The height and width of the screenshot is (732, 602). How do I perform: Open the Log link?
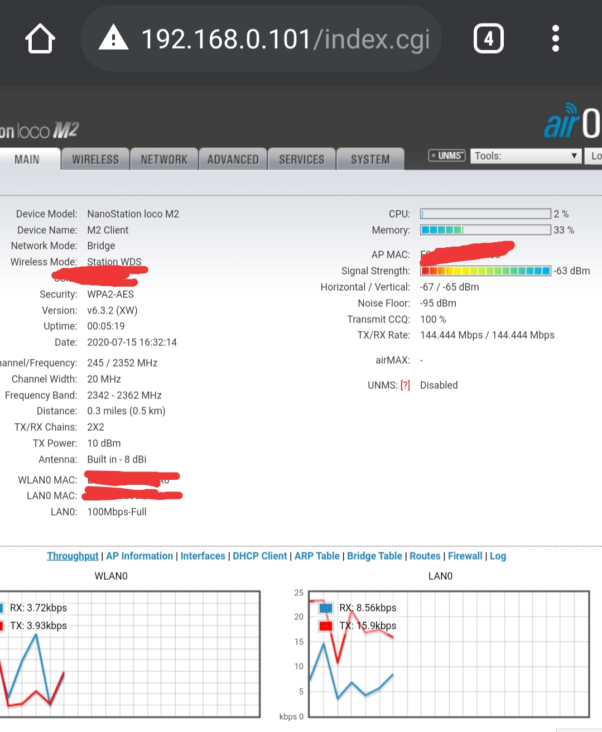[498, 556]
